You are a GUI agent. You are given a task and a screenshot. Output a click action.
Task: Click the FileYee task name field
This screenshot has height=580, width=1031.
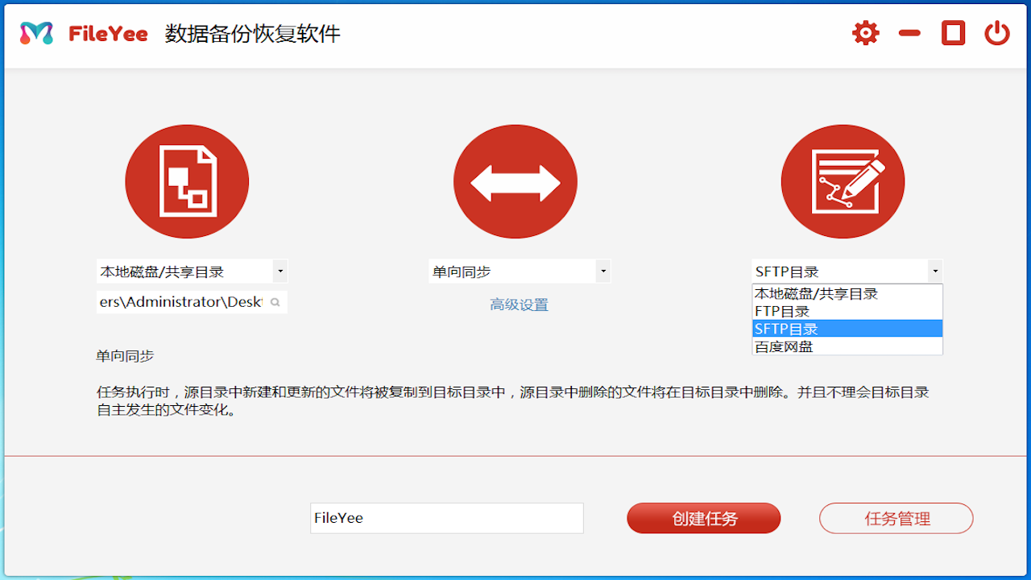pos(446,518)
